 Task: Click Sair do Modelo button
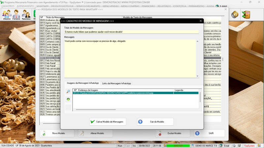click(x=155, y=122)
